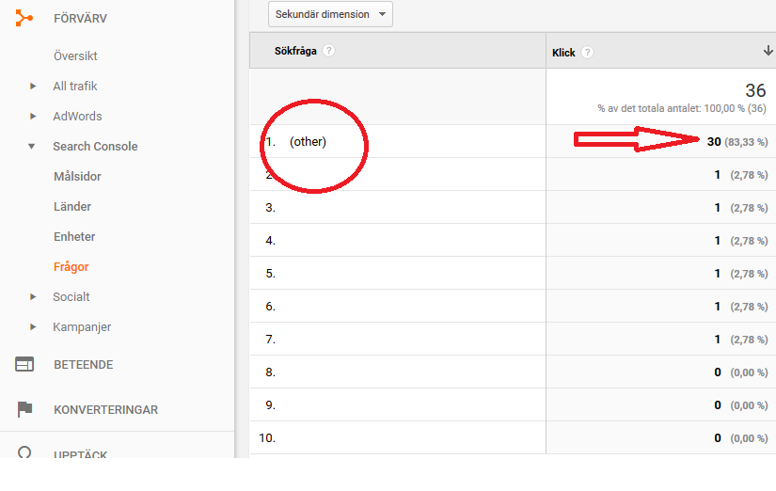Click help icon next to Klick
The height and width of the screenshot is (491, 776).
[x=587, y=53]
